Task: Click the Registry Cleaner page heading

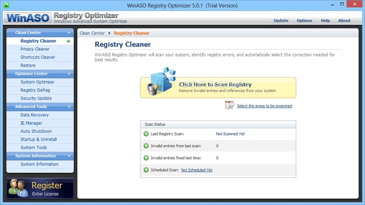Action: tap(123, 44)
